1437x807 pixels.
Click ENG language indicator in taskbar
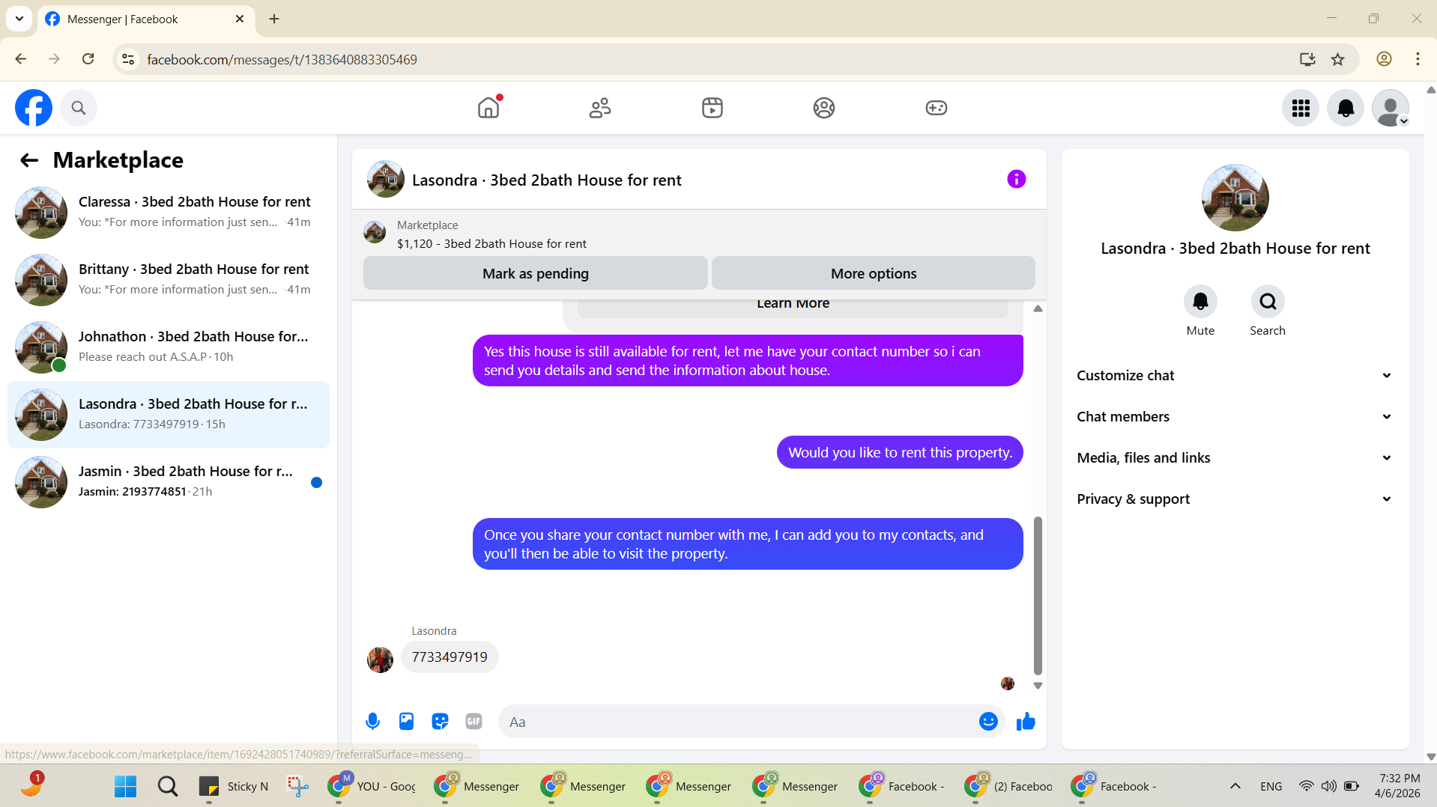tap(1271, 786)
